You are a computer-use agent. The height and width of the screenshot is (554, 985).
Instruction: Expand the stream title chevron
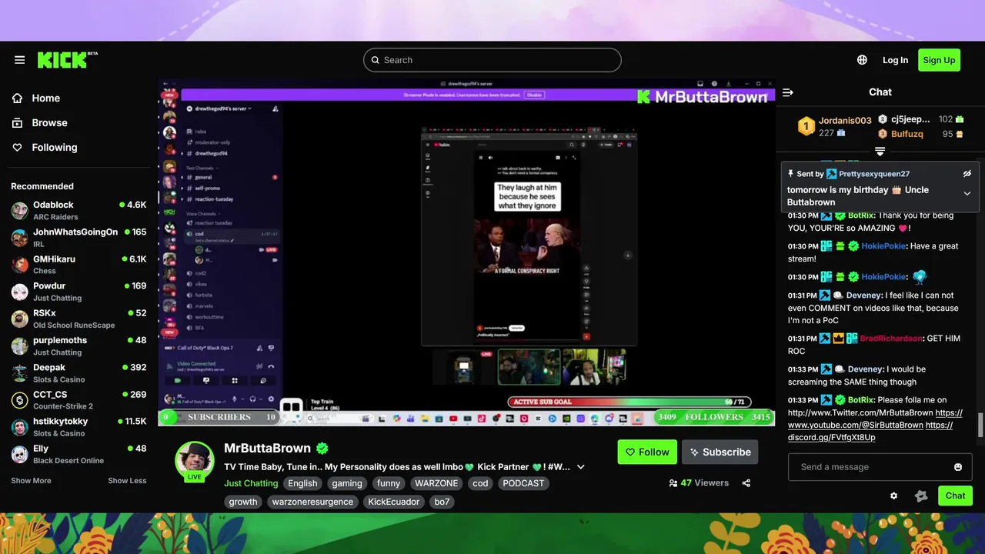(x=581, y=467)
